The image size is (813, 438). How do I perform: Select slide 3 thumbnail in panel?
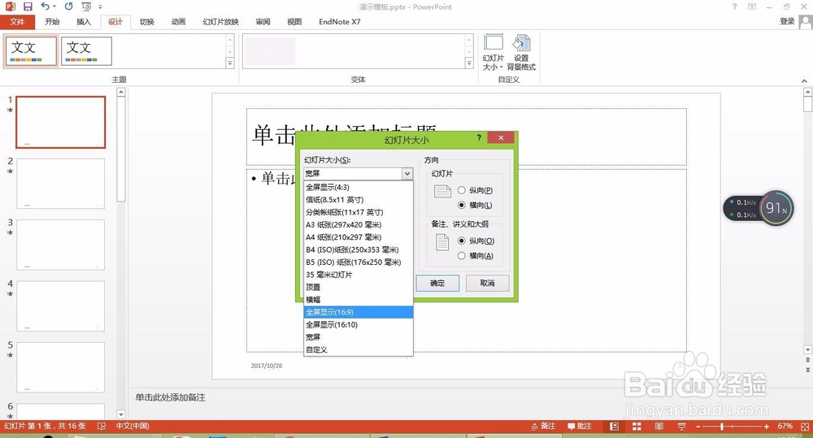61,245
